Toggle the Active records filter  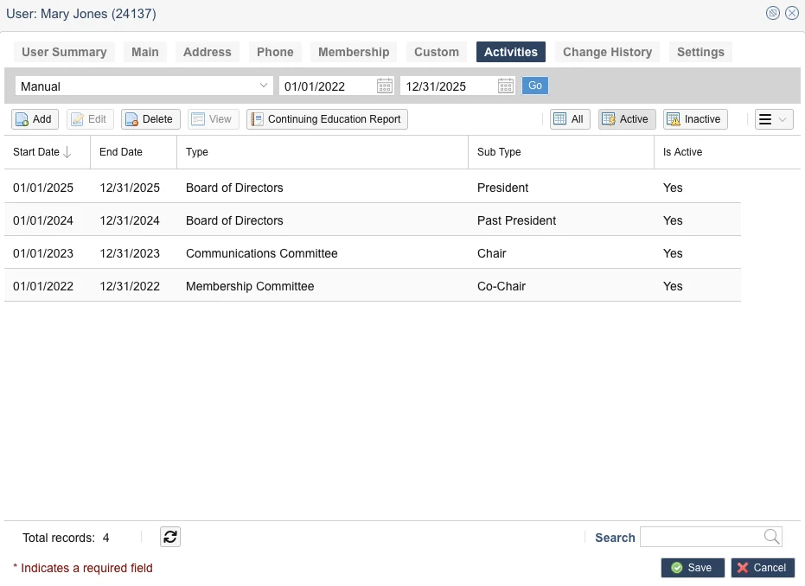(626, 118)
